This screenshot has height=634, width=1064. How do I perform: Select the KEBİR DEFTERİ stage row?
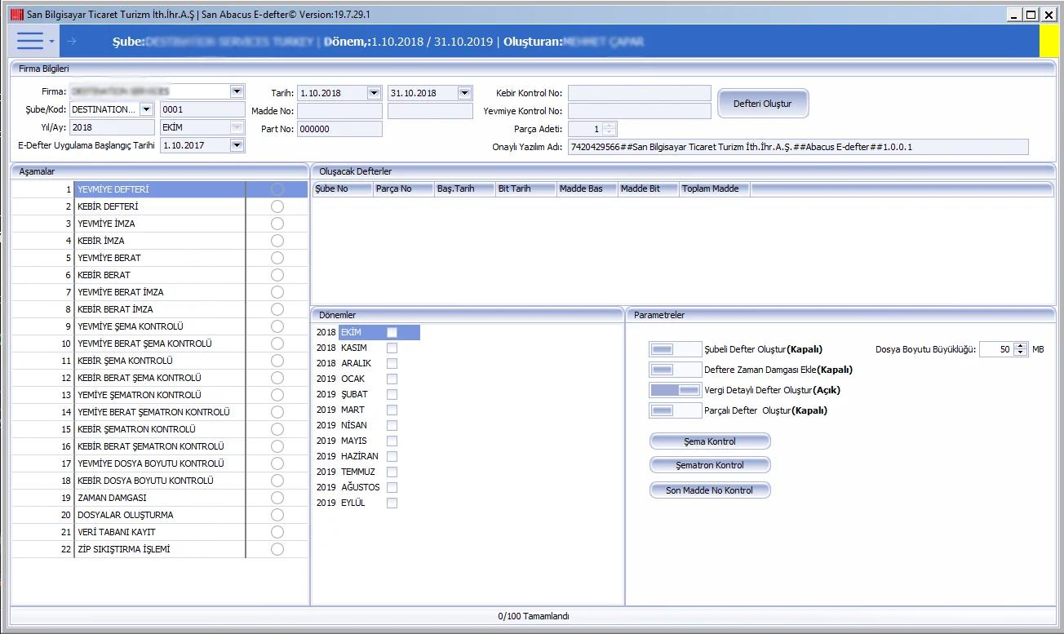point(160,206)
